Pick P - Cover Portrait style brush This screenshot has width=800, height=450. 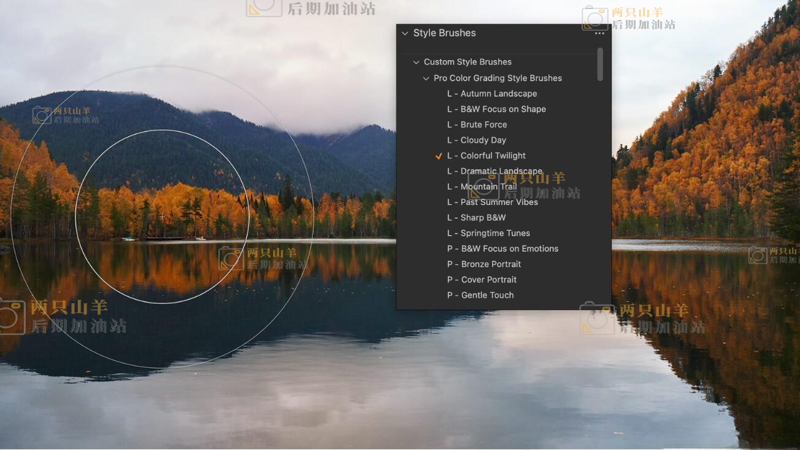point(482,279)
